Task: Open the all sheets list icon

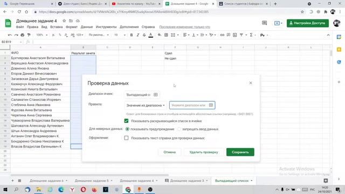Action: click(19, 181)
